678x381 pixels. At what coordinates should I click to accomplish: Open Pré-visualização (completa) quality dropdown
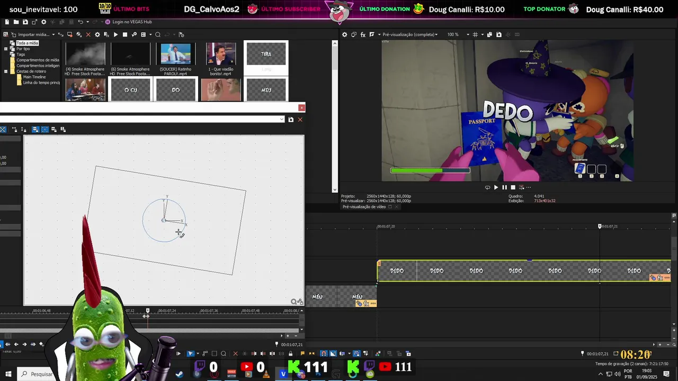click(410, 34)
